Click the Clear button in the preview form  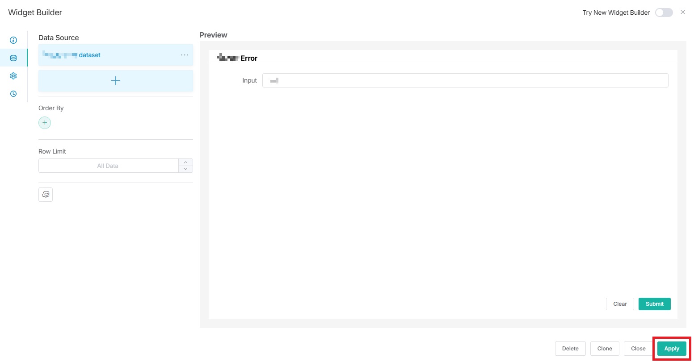(x=619, y=304)
